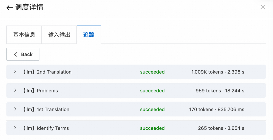Click the 【llm】Identify Terms label
Screen dimensions: 273x140
coord(45,128)
